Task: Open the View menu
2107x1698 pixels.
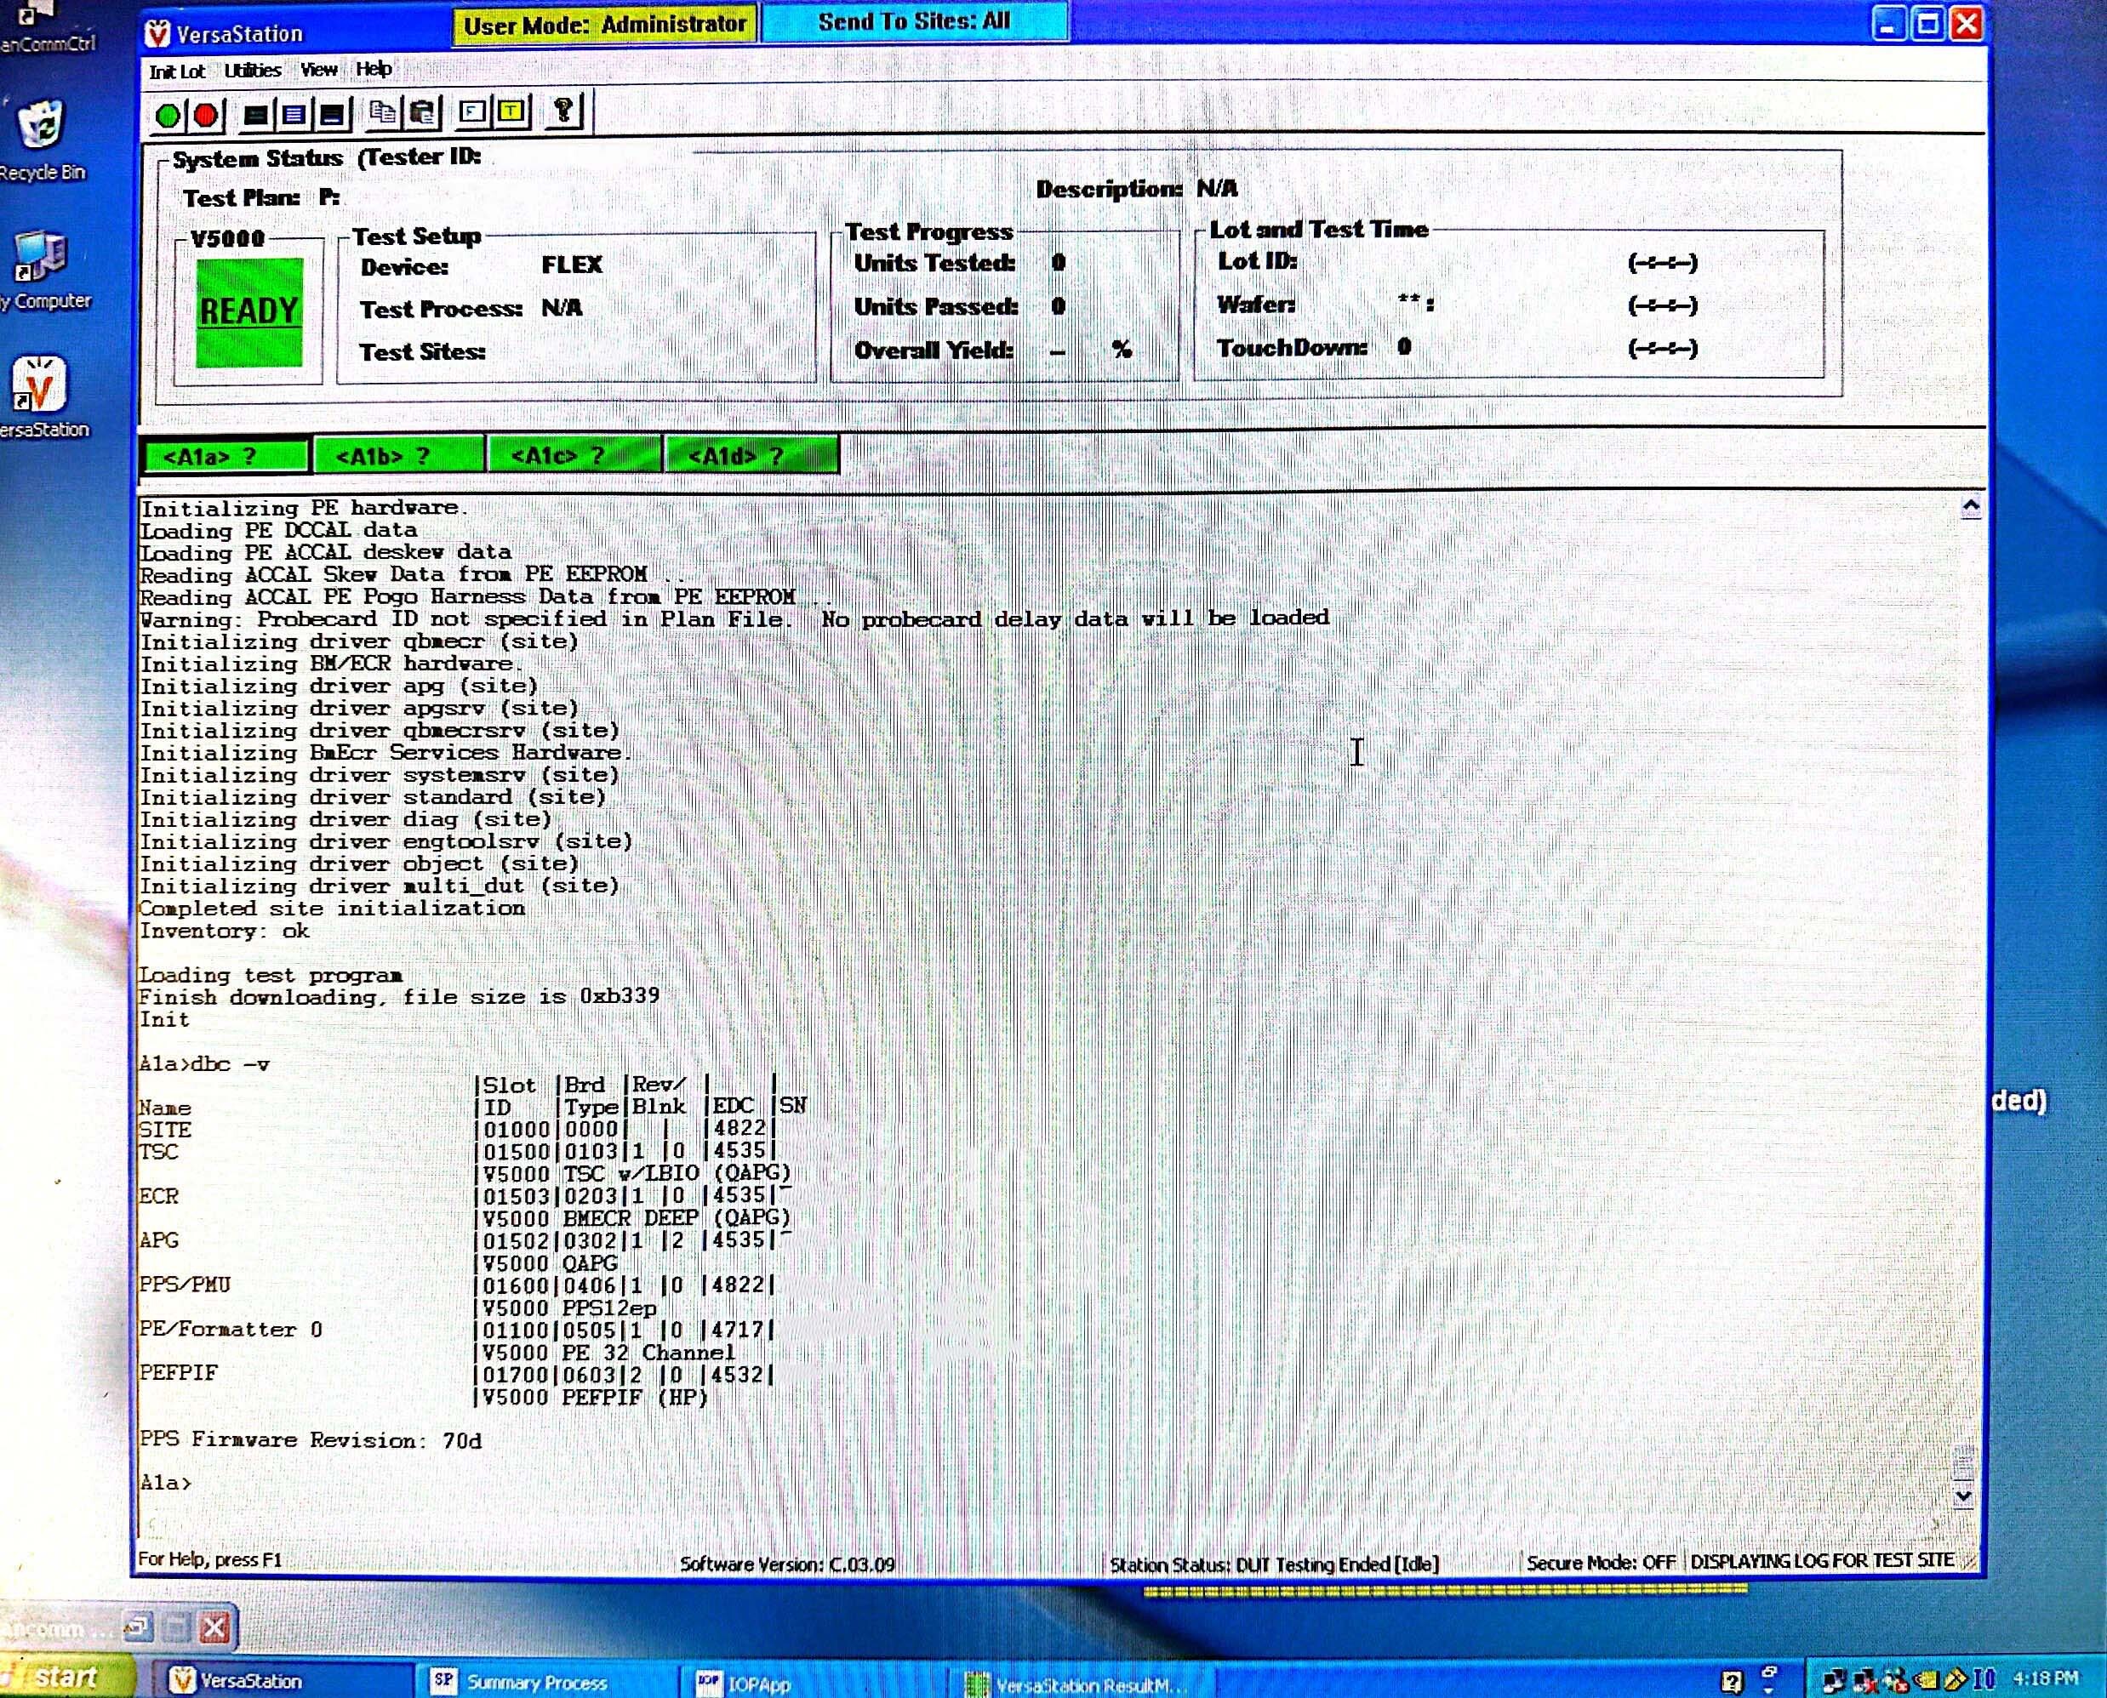Action: tap(319, 70)
